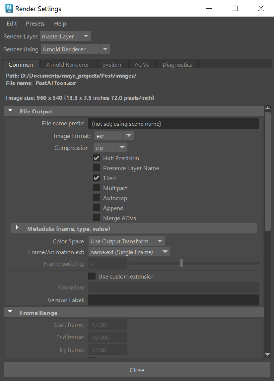
Task: Enable the Merge AOVs checkbox
Action: [97, 218]
